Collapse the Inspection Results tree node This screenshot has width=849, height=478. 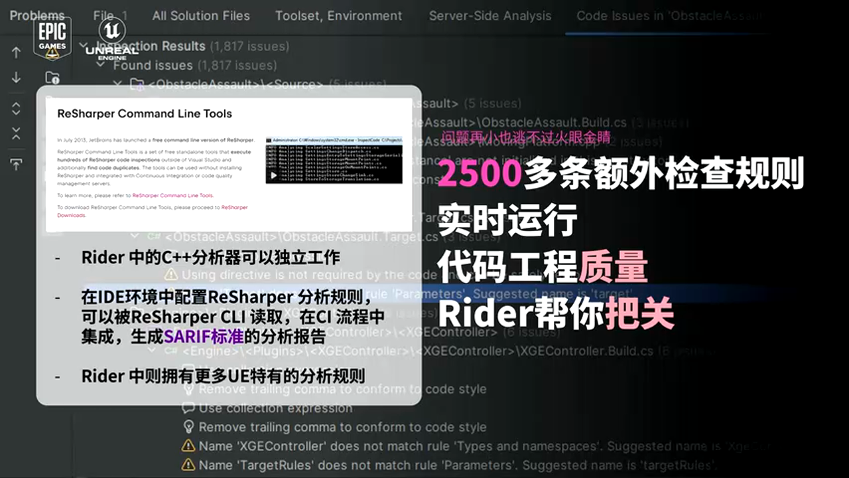84,46
